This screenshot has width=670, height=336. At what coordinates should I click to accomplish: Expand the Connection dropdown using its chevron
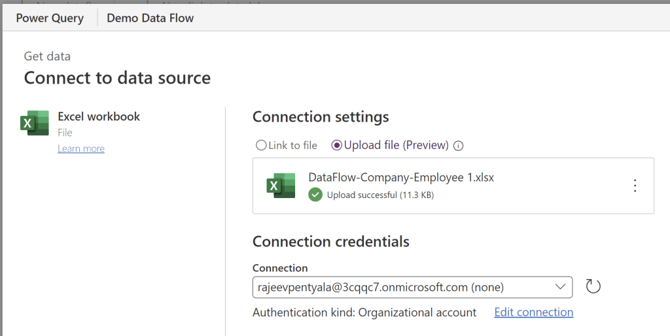point(560,287)
